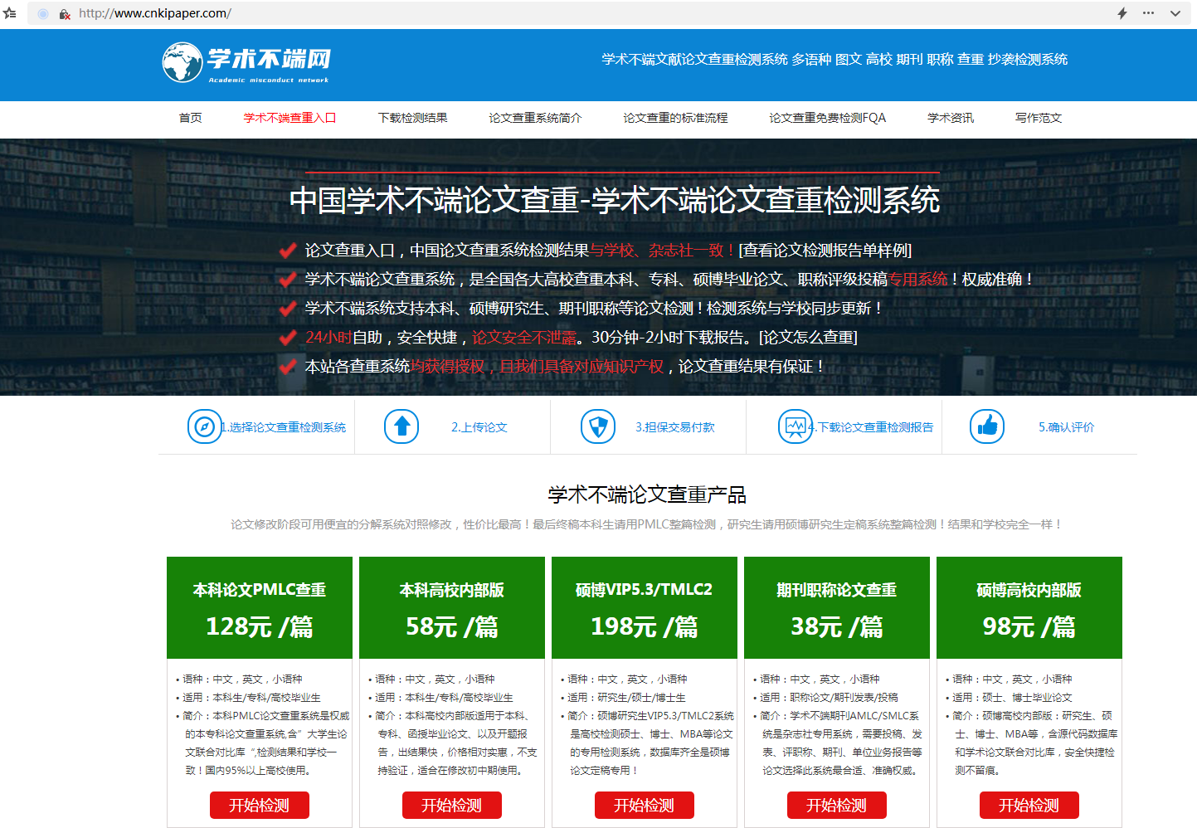Click the lightning bolt speed mode icon
The height and width of the screenshot is (828, 1197).
coord(1122,13)
